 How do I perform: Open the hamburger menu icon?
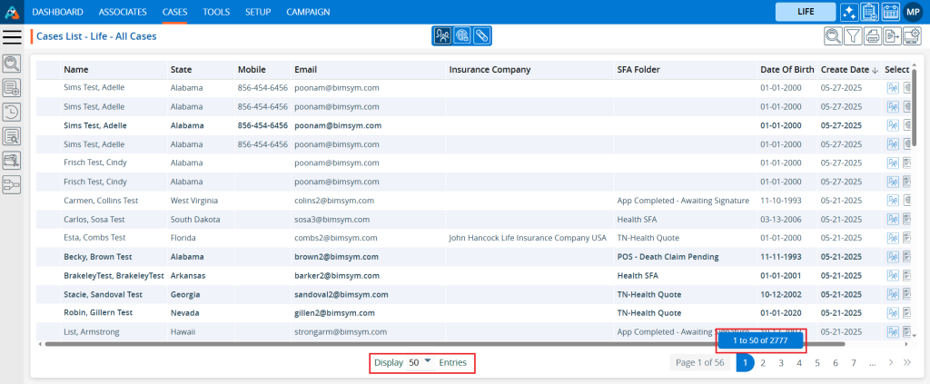(12, 36)
